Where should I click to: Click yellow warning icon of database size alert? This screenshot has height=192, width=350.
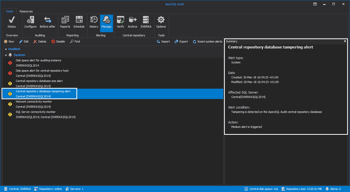coord(10,84)
